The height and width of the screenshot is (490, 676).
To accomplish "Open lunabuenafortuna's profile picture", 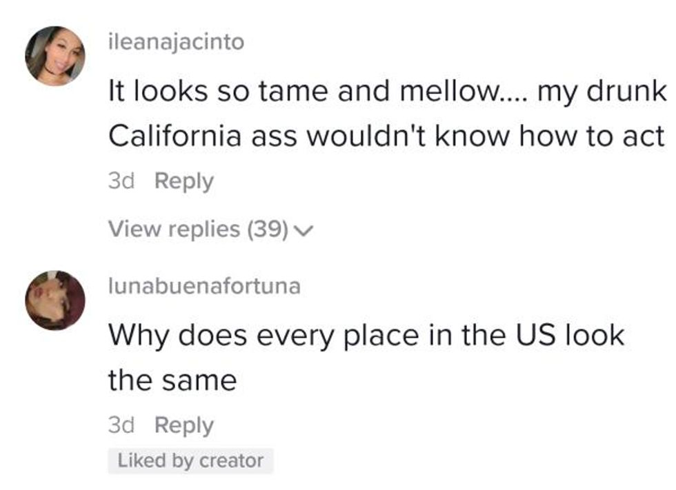I will (55, 300).
